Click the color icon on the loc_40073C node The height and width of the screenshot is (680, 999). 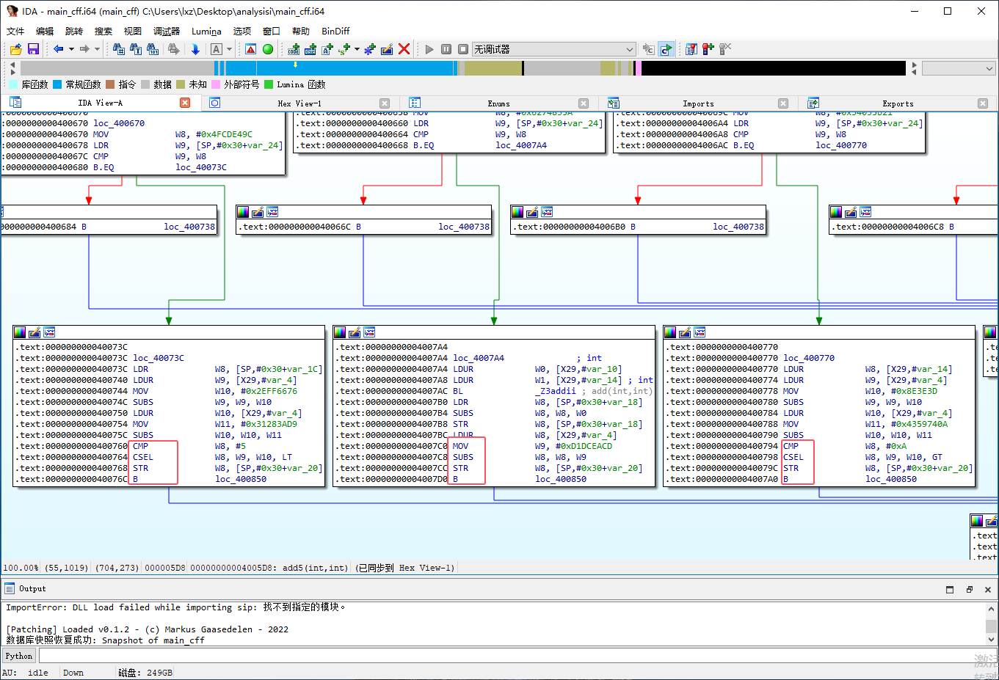point(20,332)
